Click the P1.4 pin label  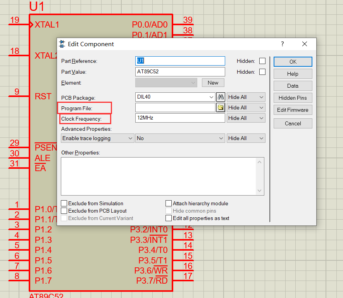tap(43, 250)
